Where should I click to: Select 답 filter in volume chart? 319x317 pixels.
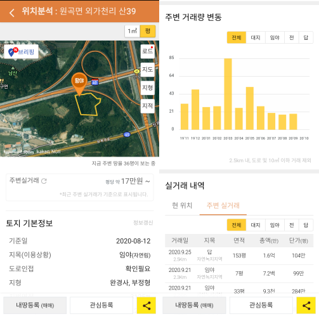tap(306, 37)
